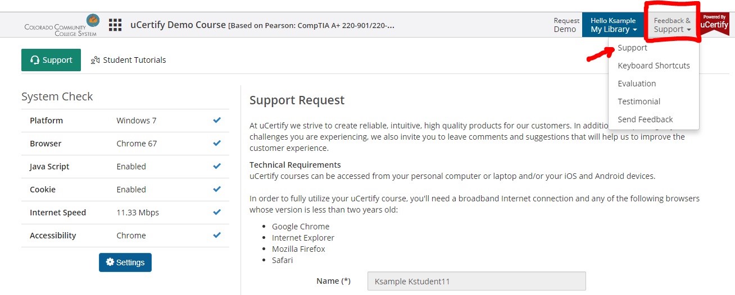This screenshot has width=735, height=295.
Task: Expand the My Library dropdown
Action: [x=613, y=25]
